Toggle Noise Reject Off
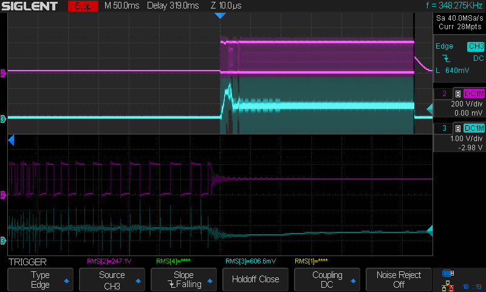 (x=399, y=280)
